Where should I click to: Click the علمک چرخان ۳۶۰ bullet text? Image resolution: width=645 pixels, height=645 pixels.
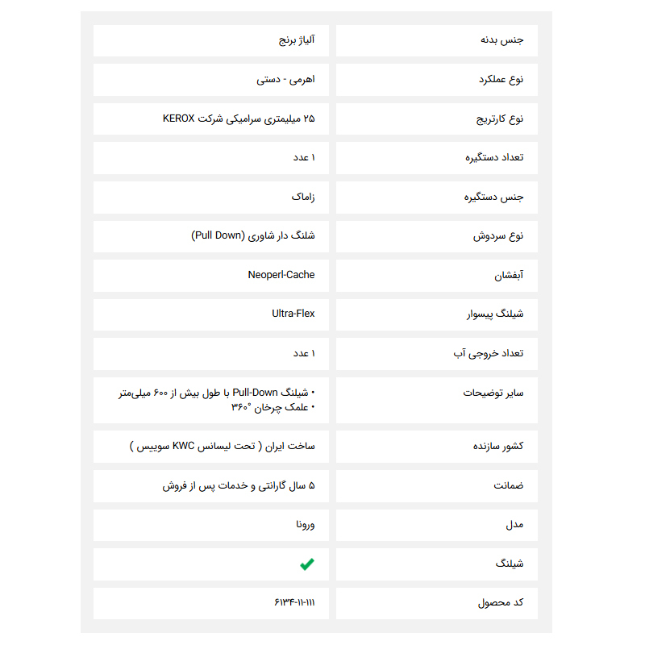click(x=273, y=406)
